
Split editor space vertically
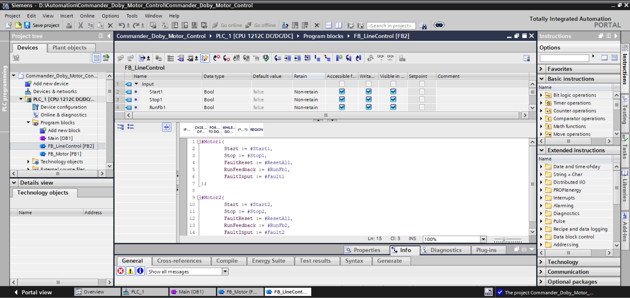338,25
